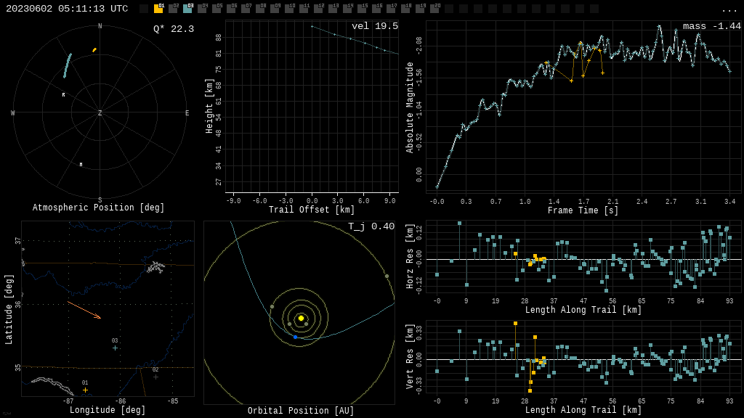
Task: Select station slot 10 in top bar
Action: tap(289, 9)
